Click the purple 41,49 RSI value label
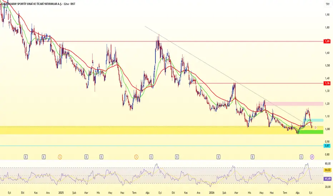This screenshot has width=333, height=196. [328, 179]
